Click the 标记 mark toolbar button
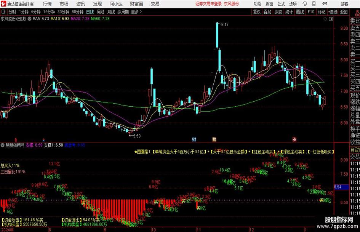The image size is (360, 232). 322,12
